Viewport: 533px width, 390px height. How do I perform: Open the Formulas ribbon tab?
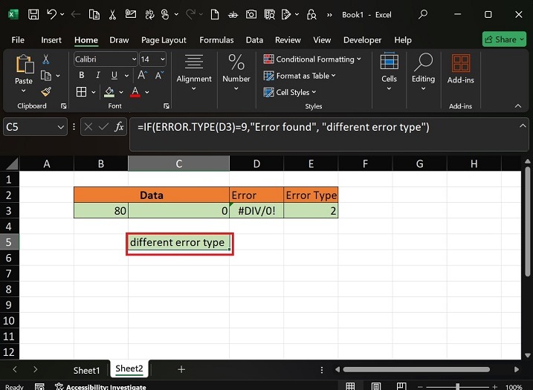point(216,40)
